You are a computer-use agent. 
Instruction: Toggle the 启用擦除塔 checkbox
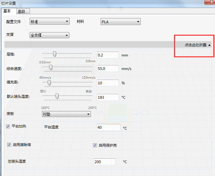[9, 145]
